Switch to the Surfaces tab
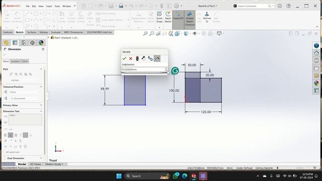 click(x=31, y=32)
